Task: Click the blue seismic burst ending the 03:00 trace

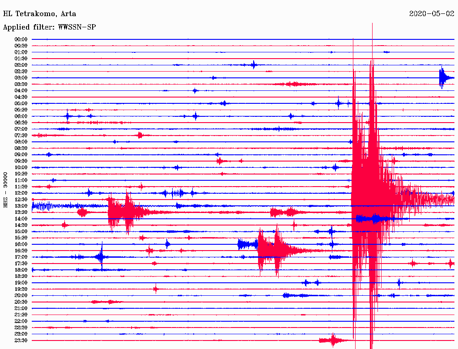Action: 446,78
